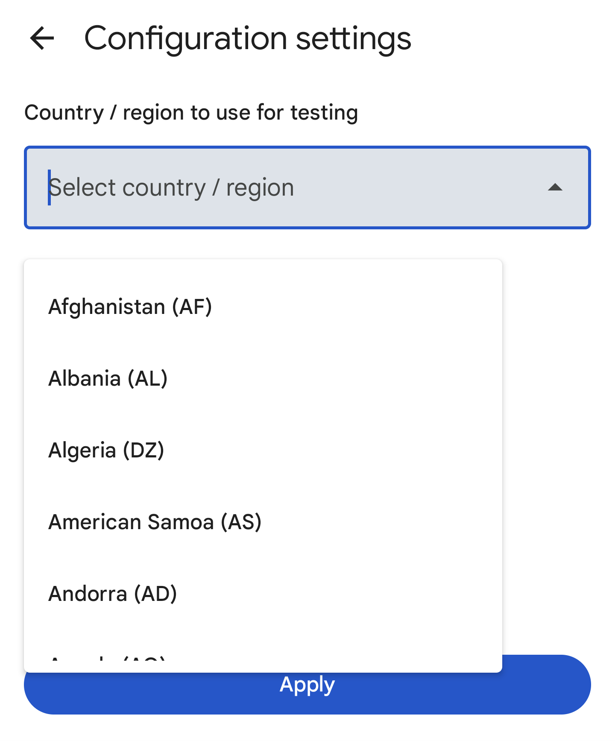Image resolution: width=615 pixels, height=741 pixels.
Task: Choose Afghanistan as the testing country
Action: 131,306
